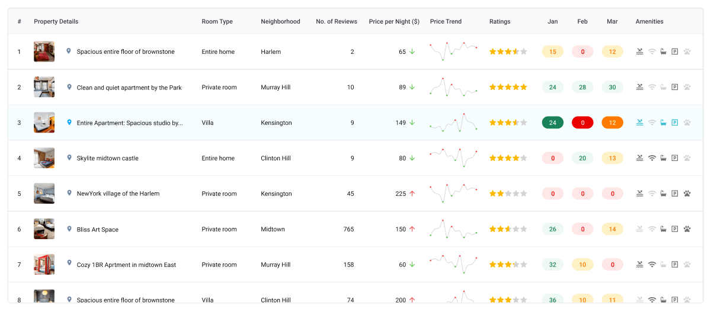Click the red up arrow next to price 225
The height and width of the screenshot is (309, 711).
tap(412, 194)
